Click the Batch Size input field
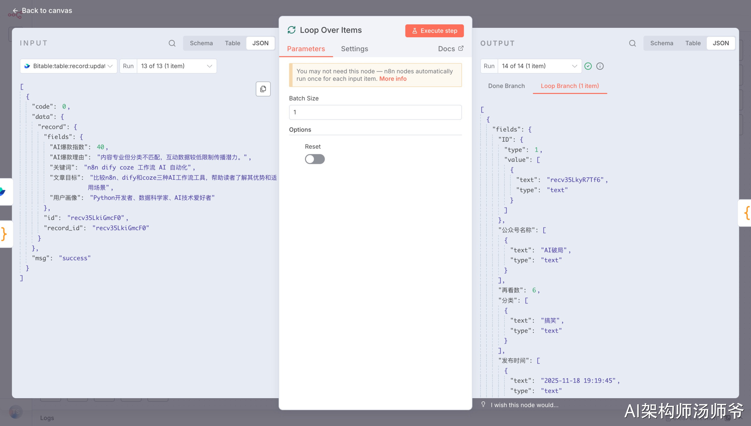This screenshot has height=426, width=751. [x=375, y=112]
